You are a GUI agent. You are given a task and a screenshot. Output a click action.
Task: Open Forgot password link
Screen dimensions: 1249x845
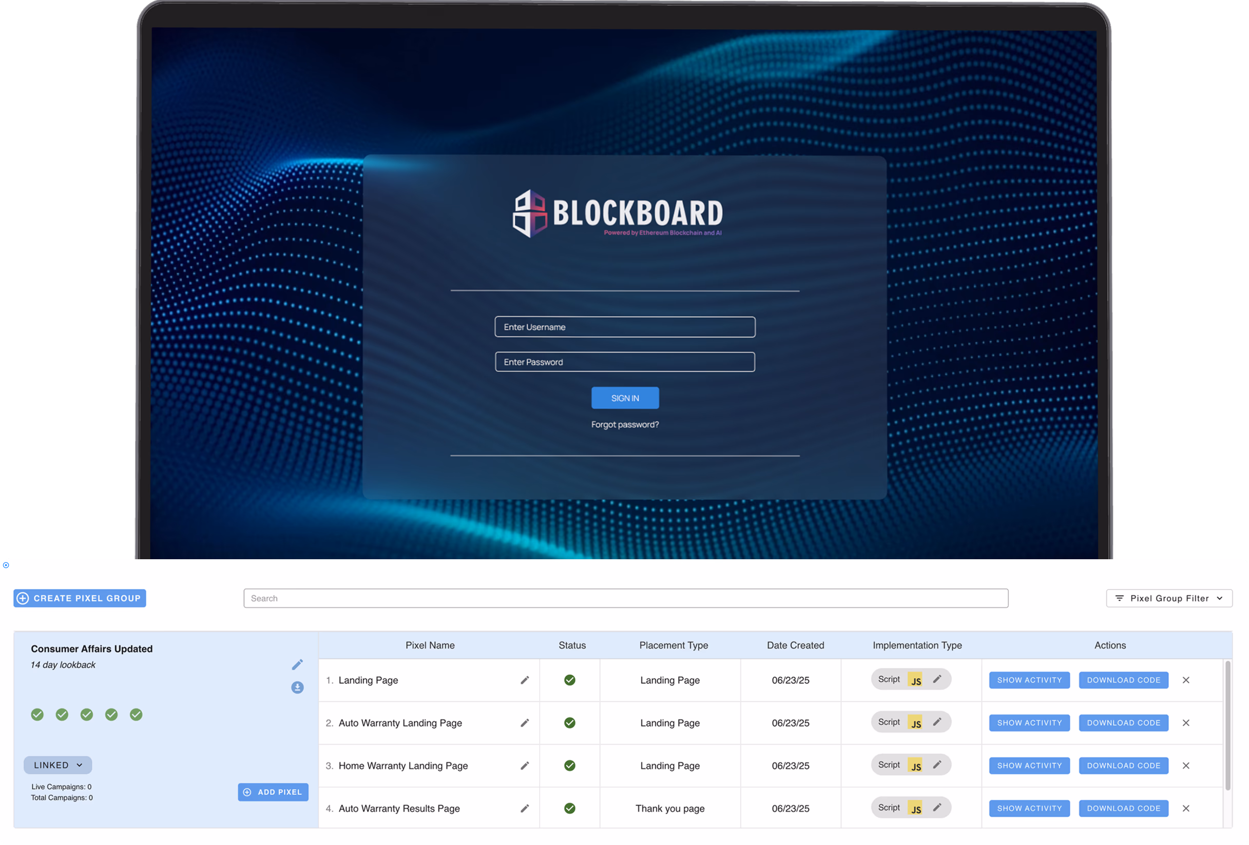click(625, 424)
